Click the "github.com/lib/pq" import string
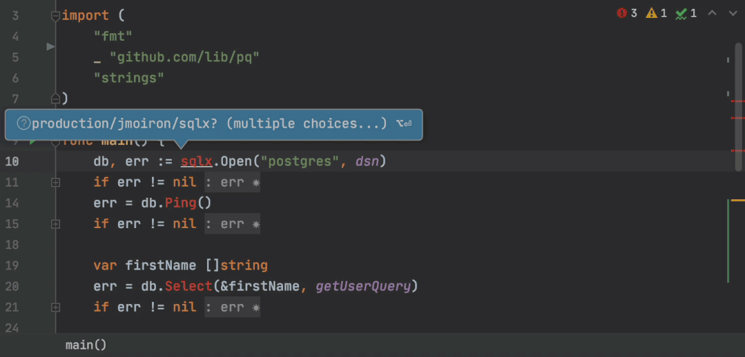The image size is (745, 357). click(184, 57)
